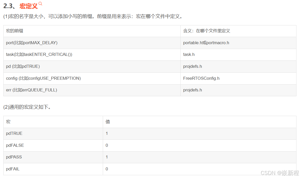Click the pdPASS cell

click(x=53, y=157)
